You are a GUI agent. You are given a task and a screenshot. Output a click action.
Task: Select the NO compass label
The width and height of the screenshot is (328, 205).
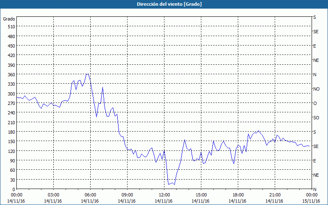(x=316, y=89)
